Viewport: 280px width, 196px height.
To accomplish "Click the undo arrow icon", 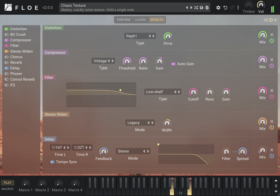I will pyautogui.click(x=225, y=7).
